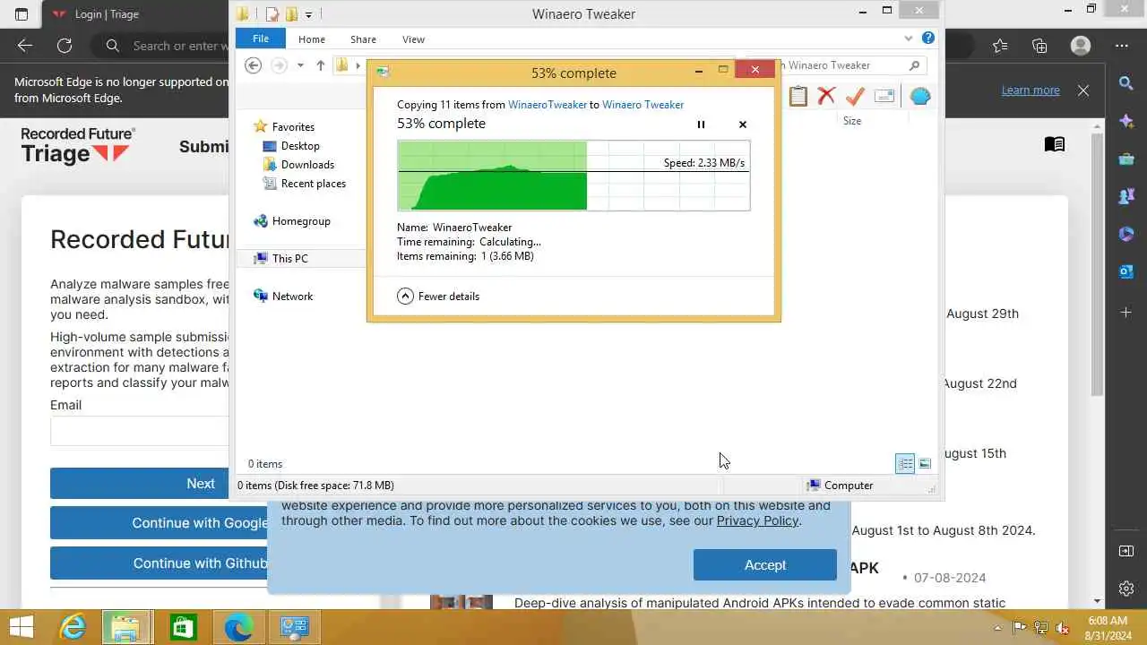1147x645 pixels.
Task: Open Edge sidebar Search
Action: [x=1126, y=83]
